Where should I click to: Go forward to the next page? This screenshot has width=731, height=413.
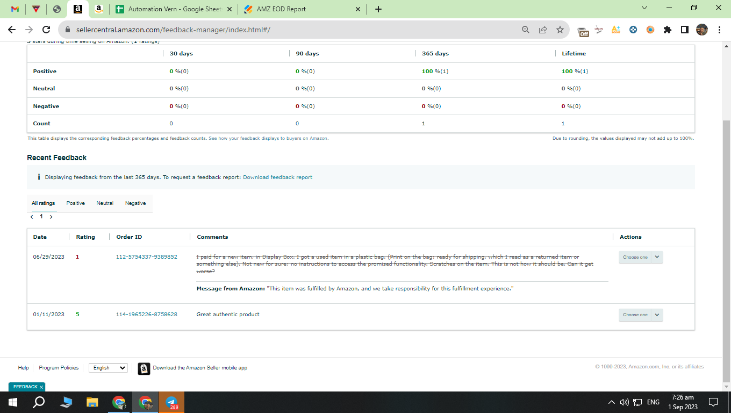[x=29, y=30]
